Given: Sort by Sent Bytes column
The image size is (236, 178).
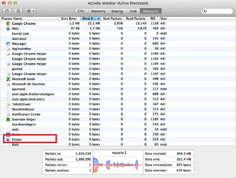Looking at the screenshot, I should click(69, 19).
